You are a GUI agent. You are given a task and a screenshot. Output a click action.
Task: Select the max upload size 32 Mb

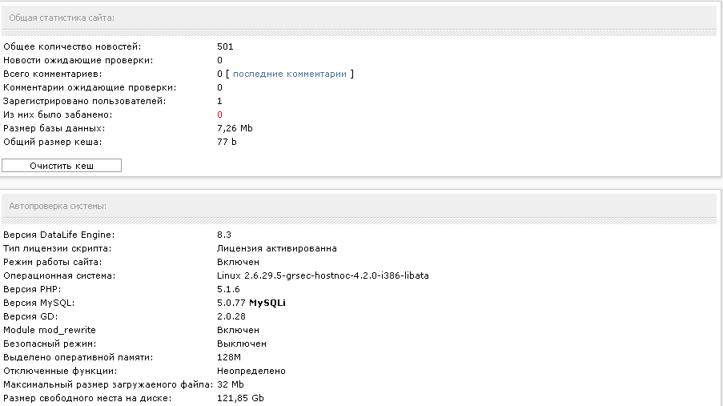pos(230,384)
